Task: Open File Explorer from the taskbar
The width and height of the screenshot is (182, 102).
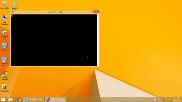Action: [11, 99]
